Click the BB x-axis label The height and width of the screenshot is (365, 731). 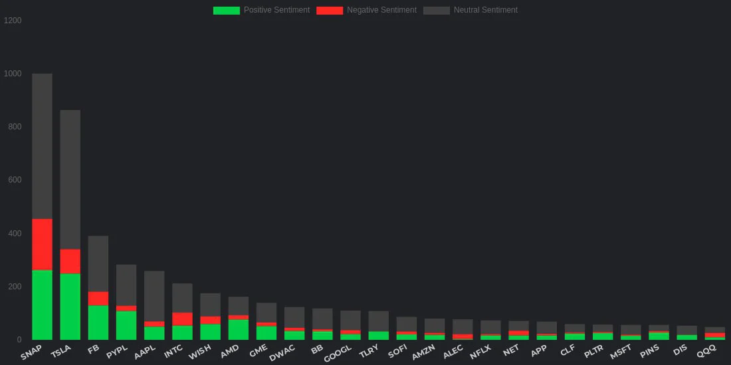click(318, 348)
